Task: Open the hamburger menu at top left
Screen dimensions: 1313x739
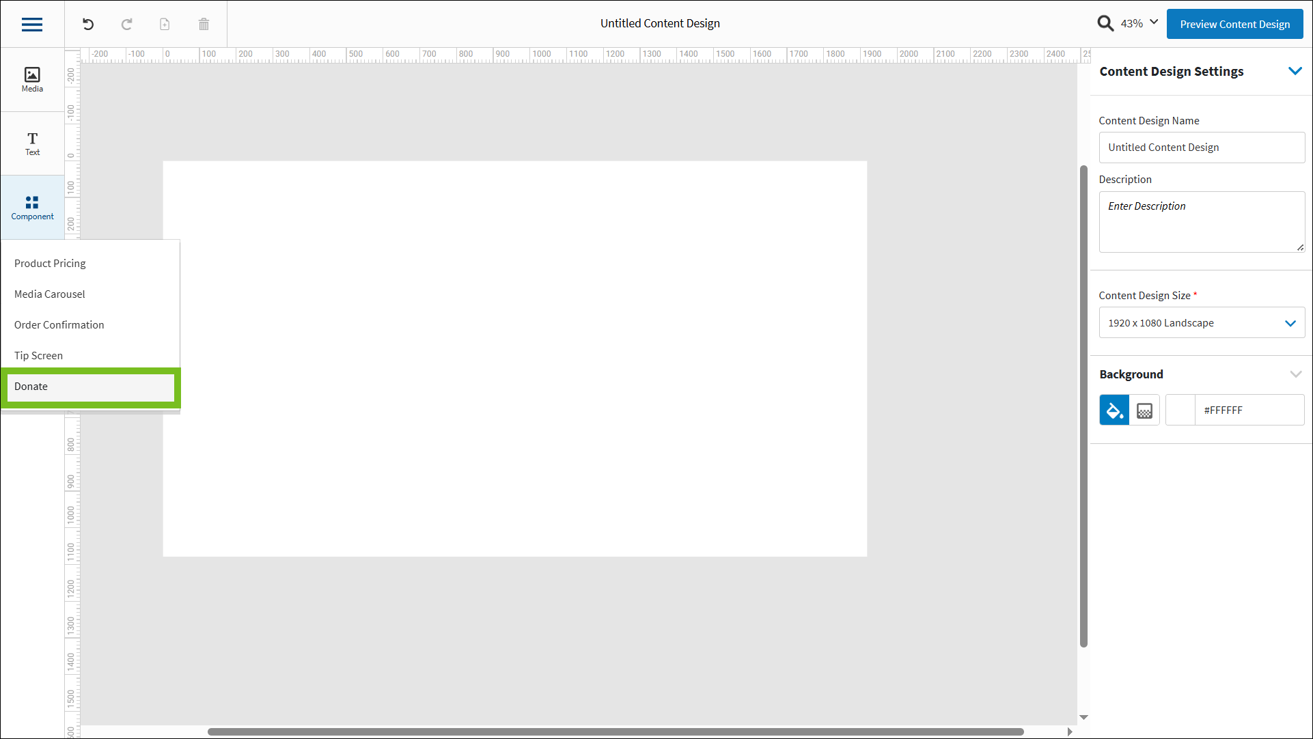Action: 32,24
